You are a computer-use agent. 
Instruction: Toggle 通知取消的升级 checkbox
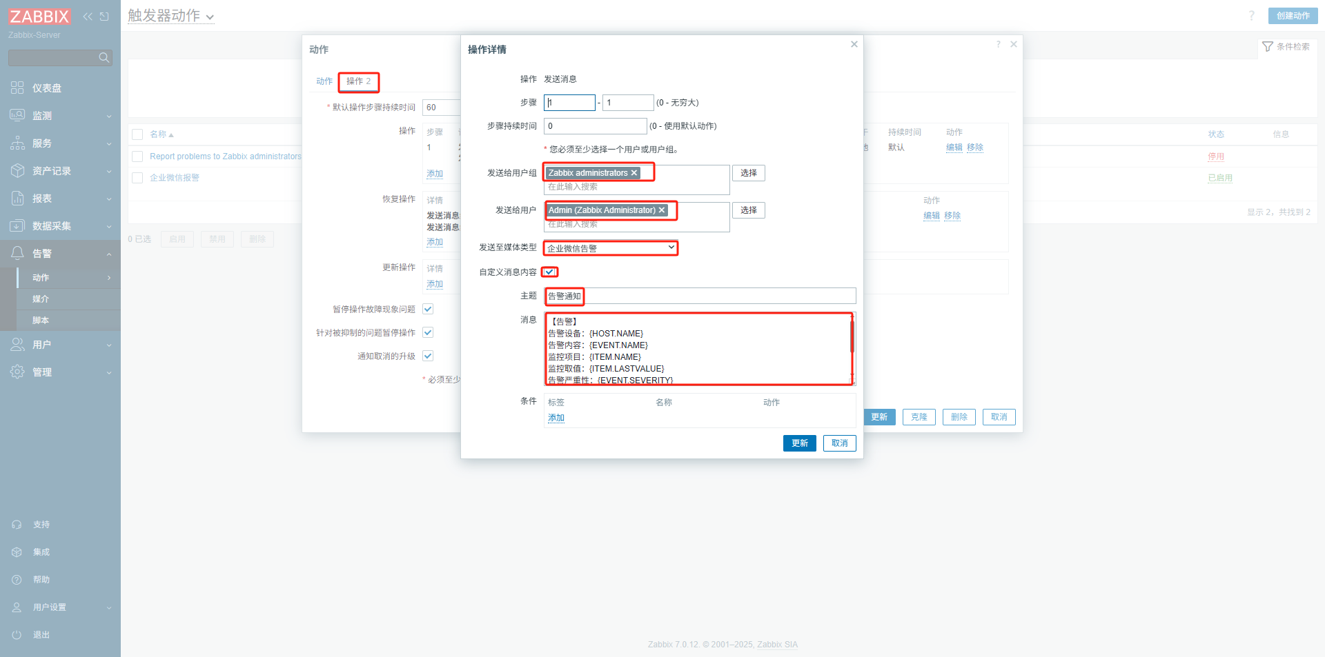click(x=428, y=356)
